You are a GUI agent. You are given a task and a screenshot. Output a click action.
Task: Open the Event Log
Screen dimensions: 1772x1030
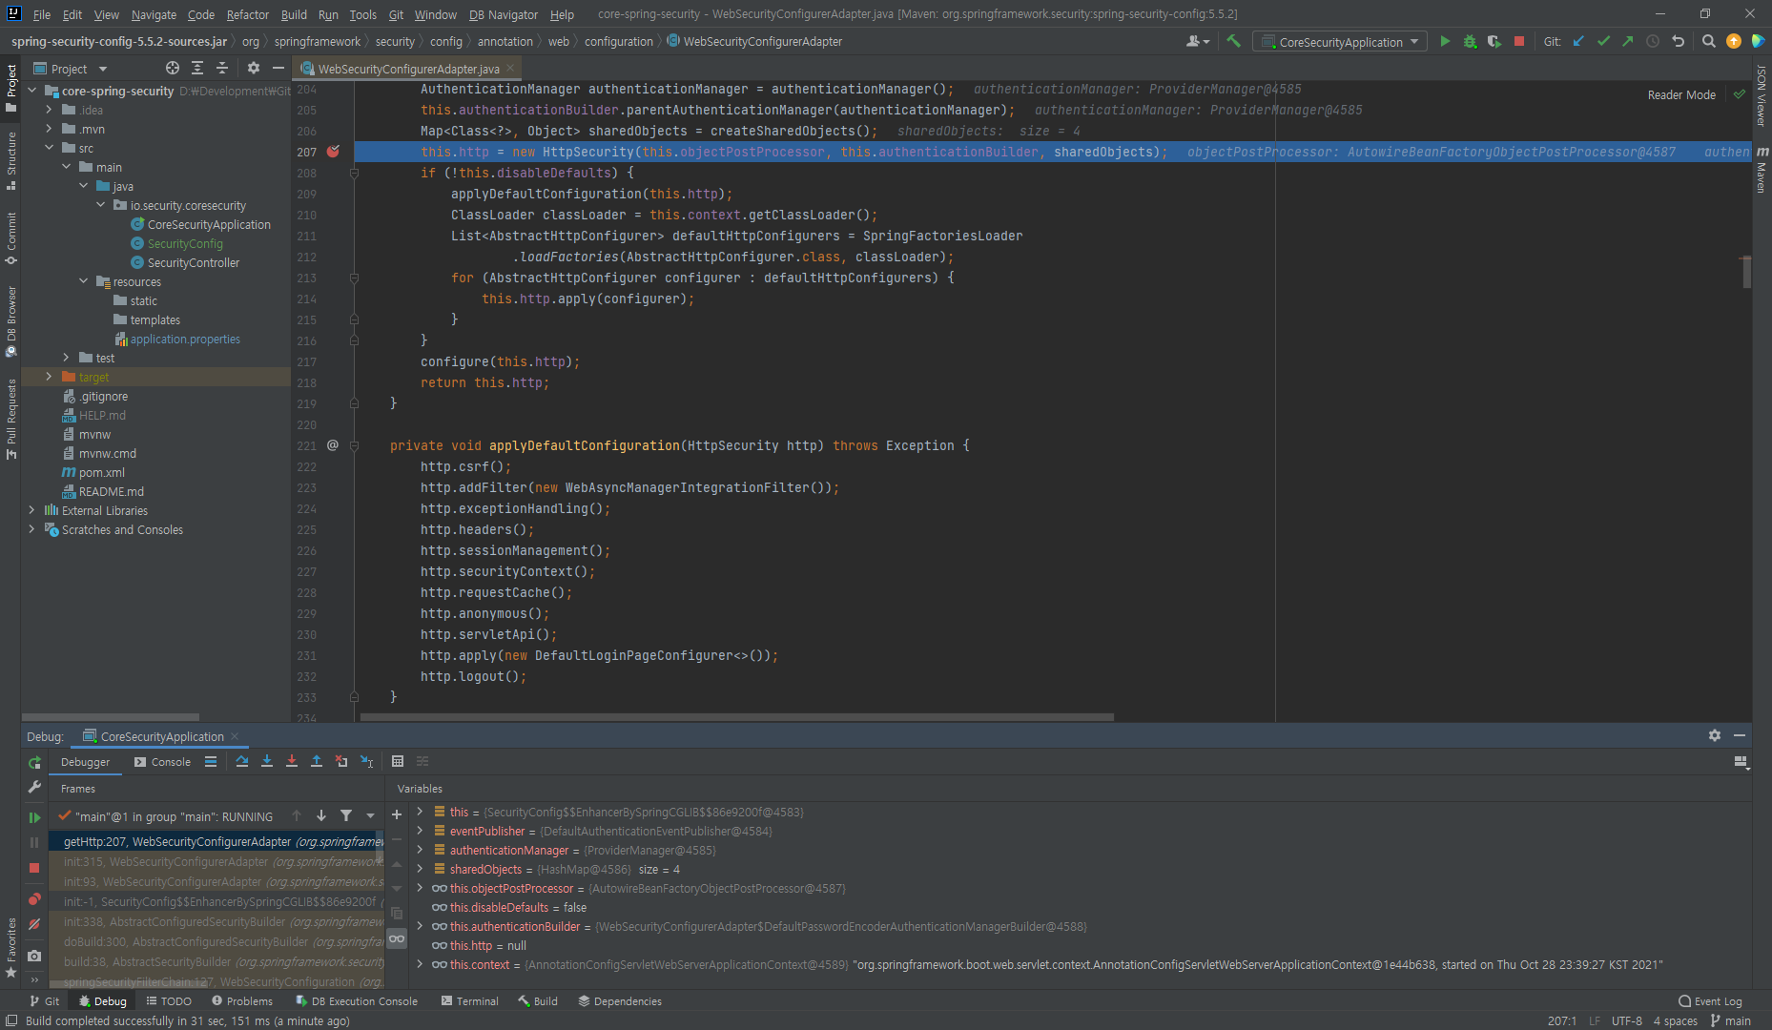(1710, 1000)
